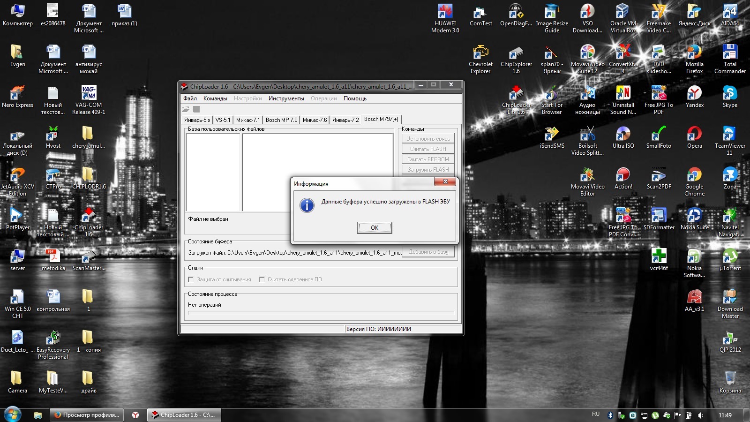Screen dimensions: 750x422
Task: Click the Установить связь button
Action: (428, 139)
